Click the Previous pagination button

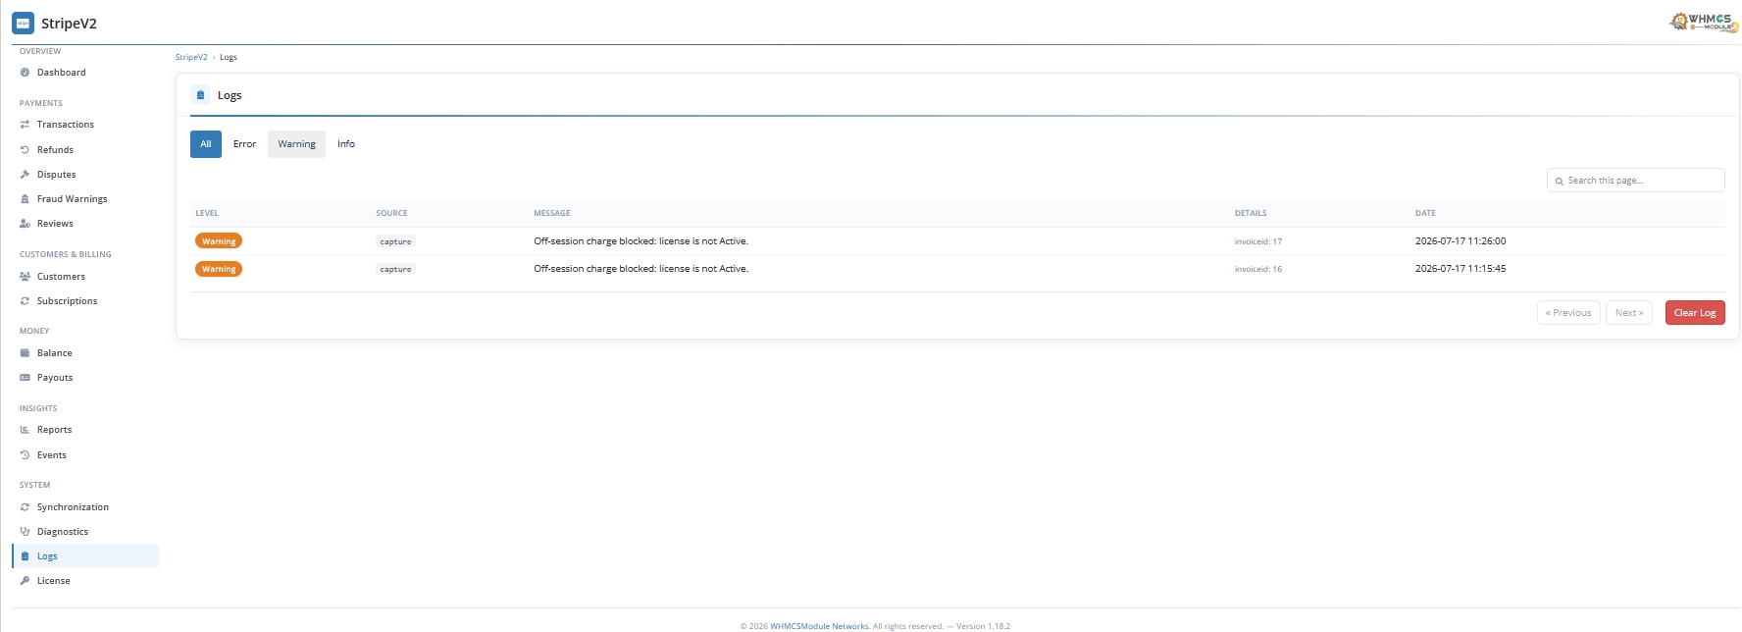1568,313
